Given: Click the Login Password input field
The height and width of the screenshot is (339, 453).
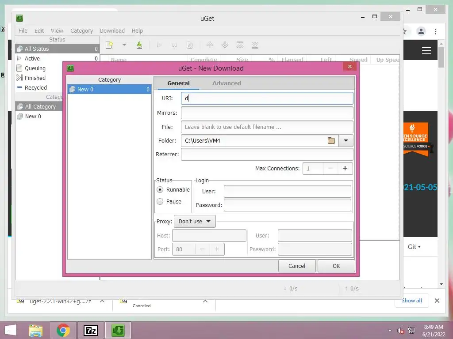Looking at the screenshot, I should [x=288, y=205].
